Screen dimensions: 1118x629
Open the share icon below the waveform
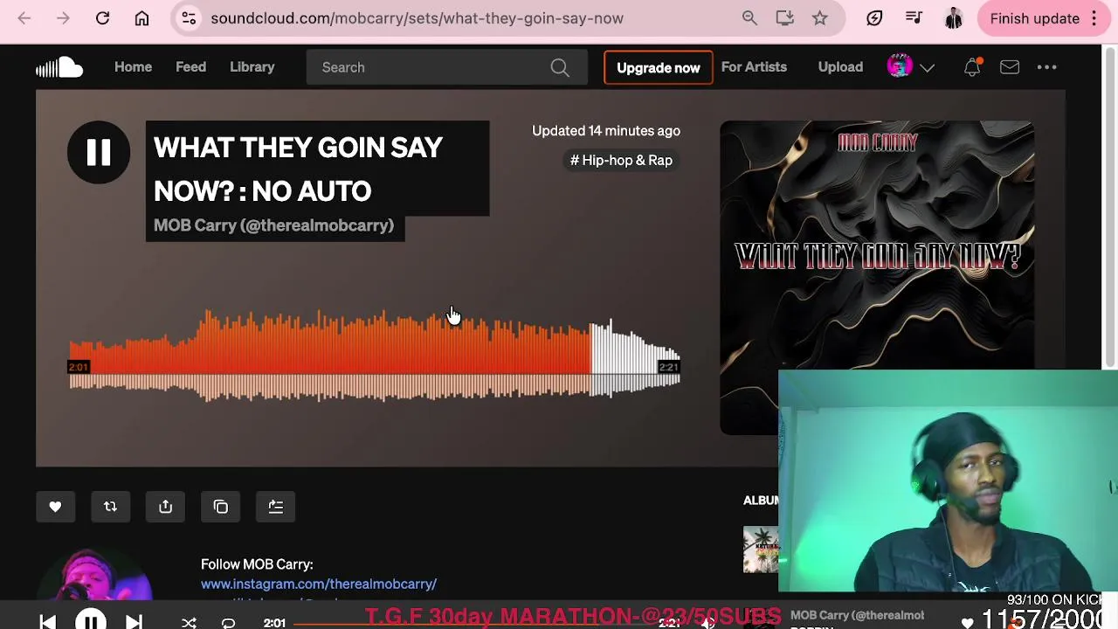click(x=165, y=507)
